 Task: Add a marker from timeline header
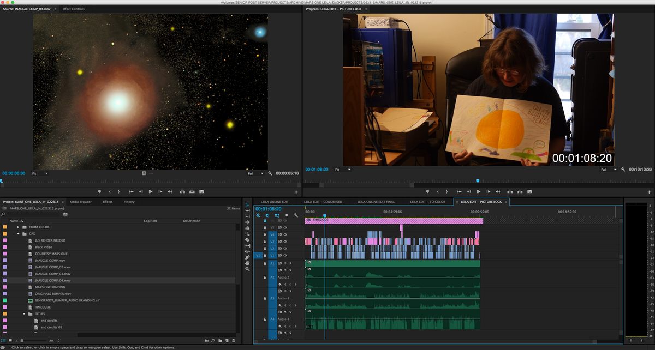pyautogui.click(x=287, y=215)
